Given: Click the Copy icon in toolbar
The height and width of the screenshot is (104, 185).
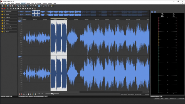Looking at the screenshot, I should [18, 6].
